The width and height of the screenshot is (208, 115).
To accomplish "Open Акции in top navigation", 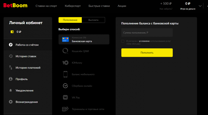I will click(122, 6).
